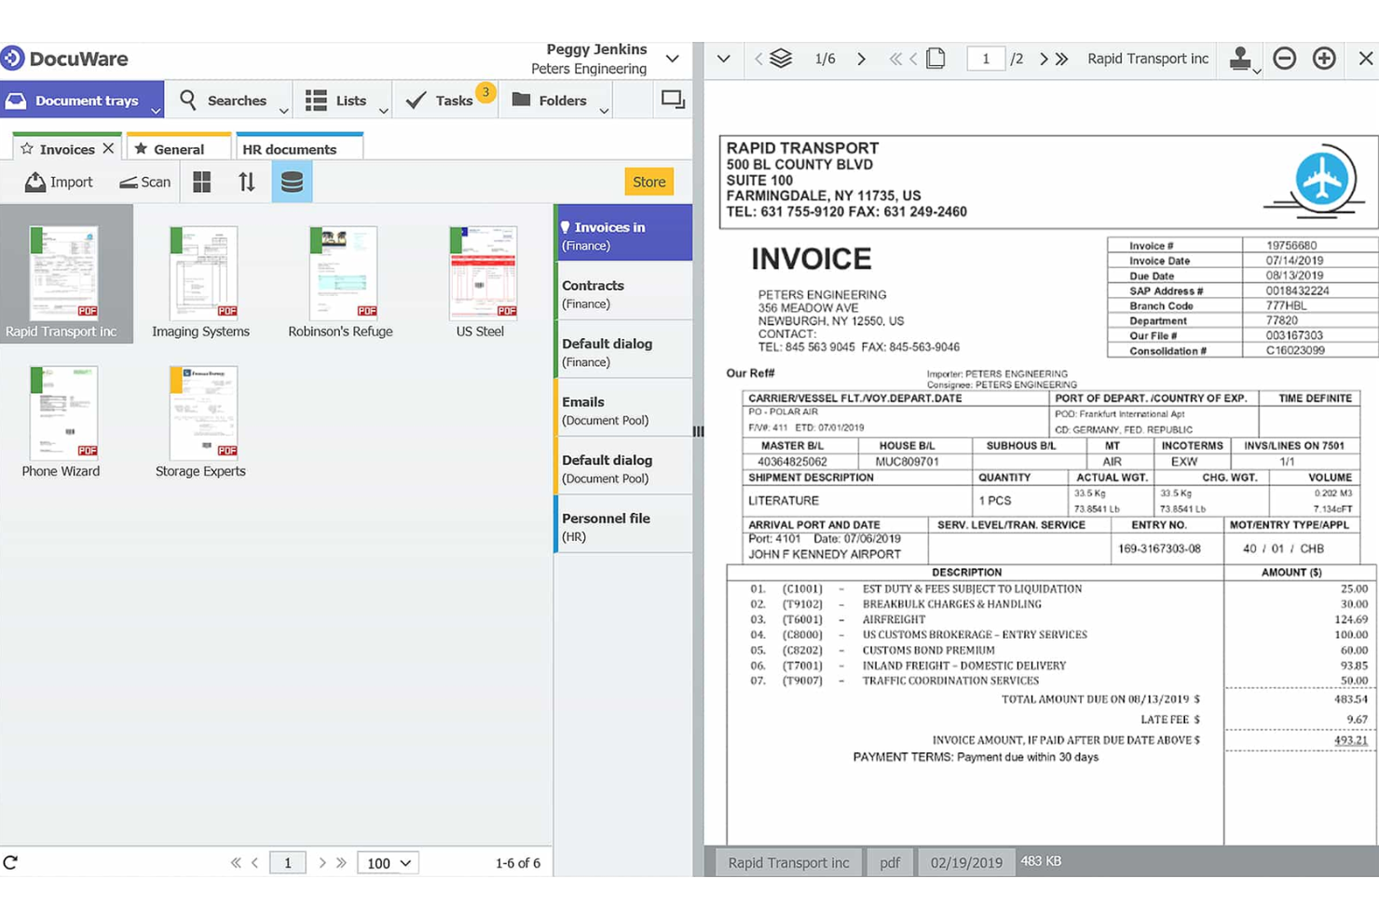Image resolution: width=1379 pixels, height=919 pixels.
Task: Go to previous page of tray list
Action: (254, 863)
